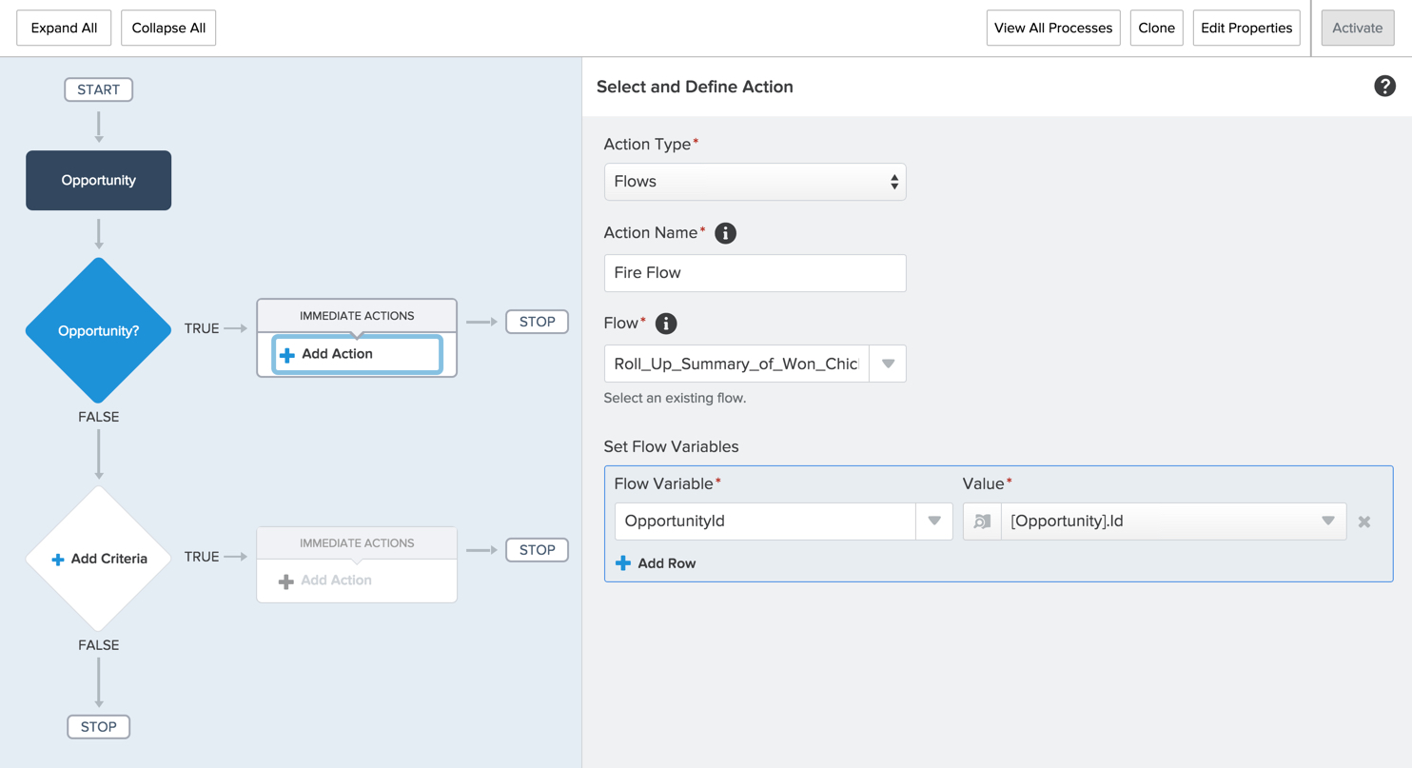Click the Flow field info icon

pos(666,324)
